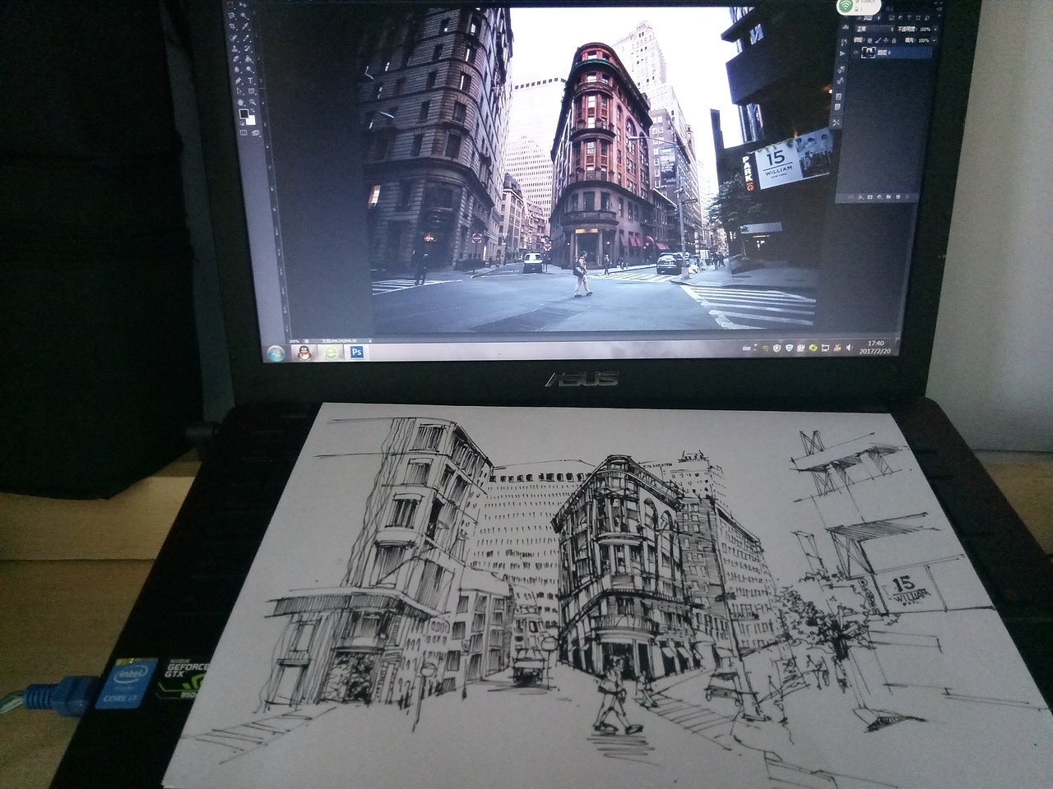
Task: Select the Paint Bucket tool
Action: tap(248, 59)
